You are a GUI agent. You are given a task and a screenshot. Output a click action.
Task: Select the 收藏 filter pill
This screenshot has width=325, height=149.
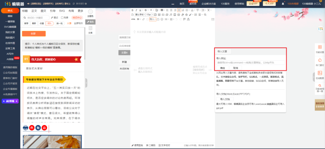[x=42, y=23]
